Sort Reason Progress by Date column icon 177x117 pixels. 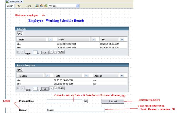[x=86, y=76]
